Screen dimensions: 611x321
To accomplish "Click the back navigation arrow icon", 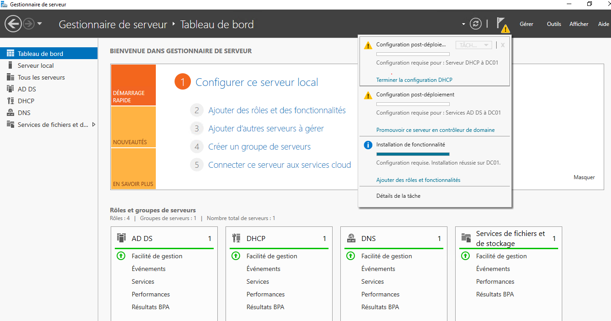I will 13,24.
